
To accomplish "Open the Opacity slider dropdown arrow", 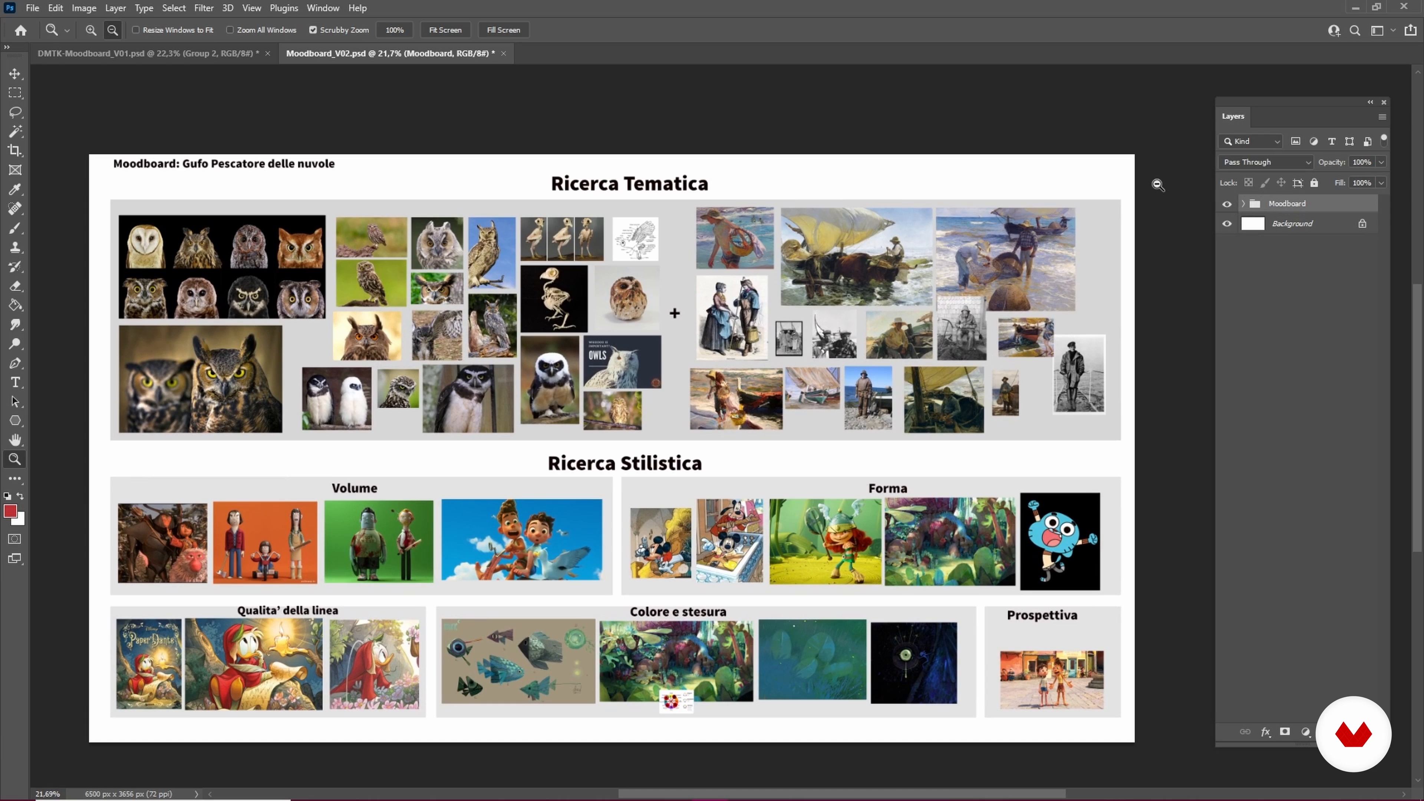I will pyautogui.click(x=1381, y=162).
